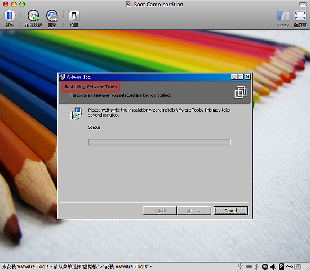Cancel the VMware Tools installation
Screen dimensions: 310x271
pos(231,211)
